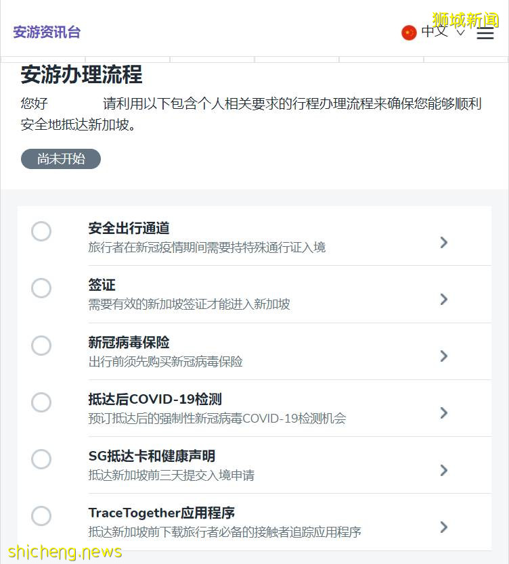
Task: Check the circle next to 签证
Action: (x=41, y=288)
